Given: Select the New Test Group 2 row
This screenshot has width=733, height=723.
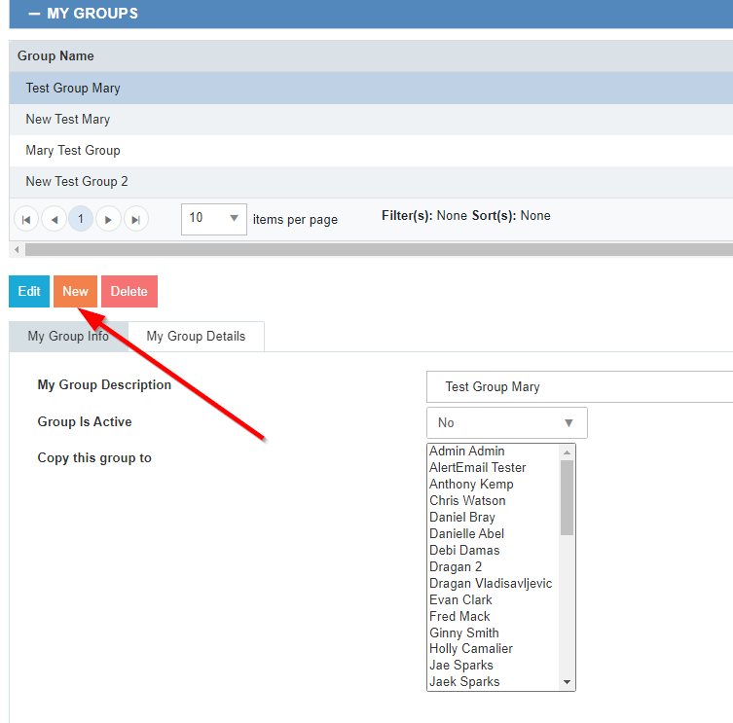Looking at the screenshot, I should (371, 182).
